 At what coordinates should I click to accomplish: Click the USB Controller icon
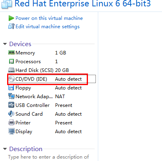coord(11,105)
